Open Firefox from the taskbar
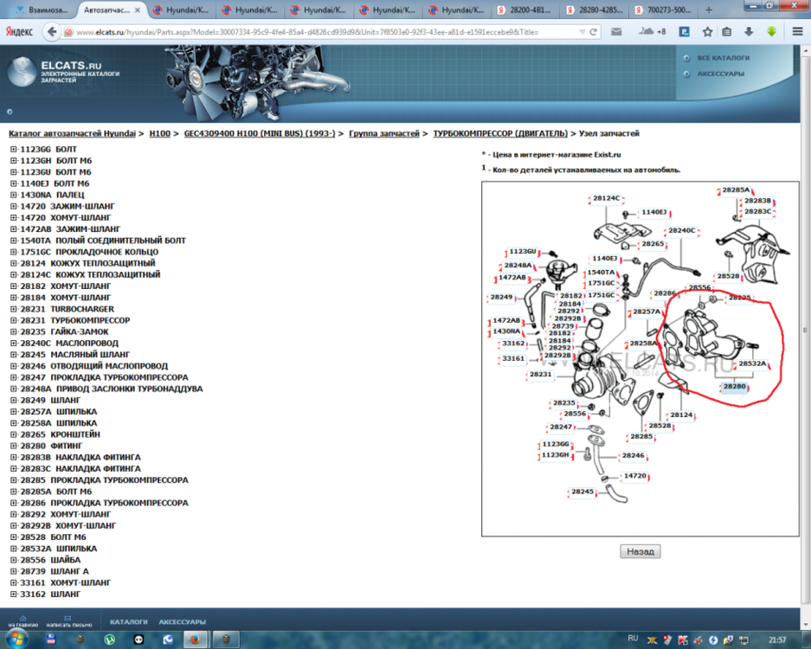Viewport: 811px width, 649px height. 195,639
